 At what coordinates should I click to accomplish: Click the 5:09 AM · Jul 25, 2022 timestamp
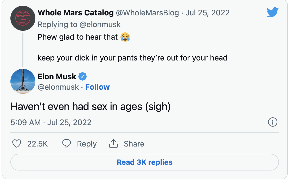pyautogui.click(x=51, y=122)
